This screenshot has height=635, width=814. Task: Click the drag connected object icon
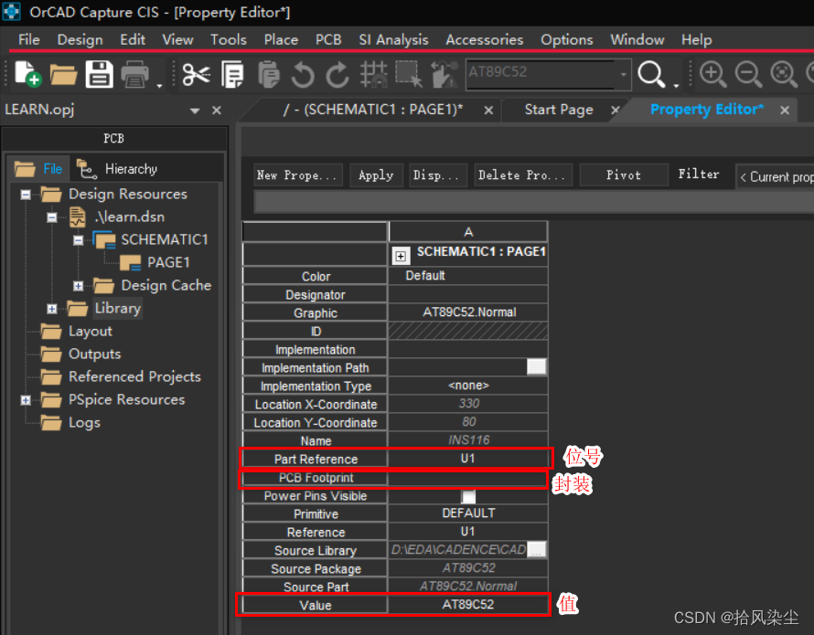444,74
